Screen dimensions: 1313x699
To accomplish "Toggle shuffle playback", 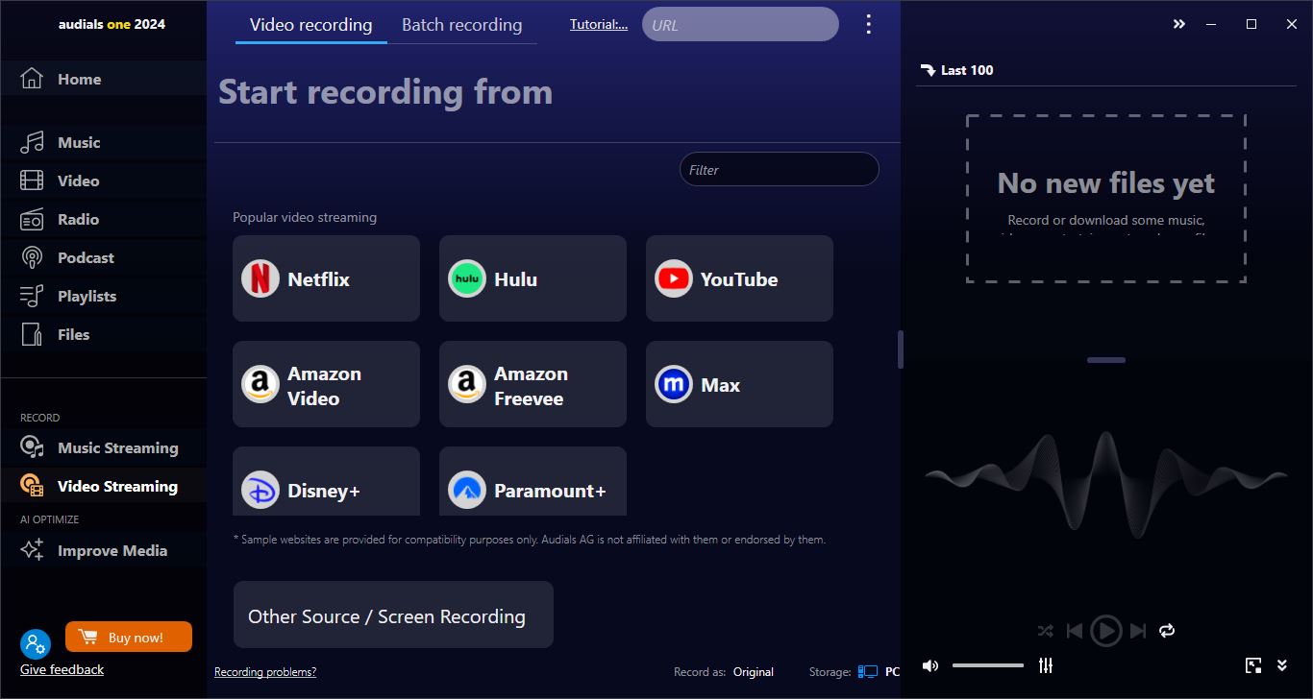I will pyautogui.click(x=1046, y=631).
